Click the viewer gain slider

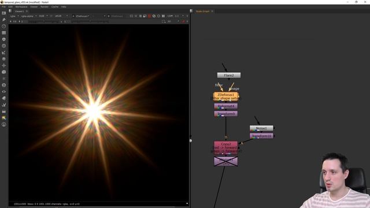[44, 21]
